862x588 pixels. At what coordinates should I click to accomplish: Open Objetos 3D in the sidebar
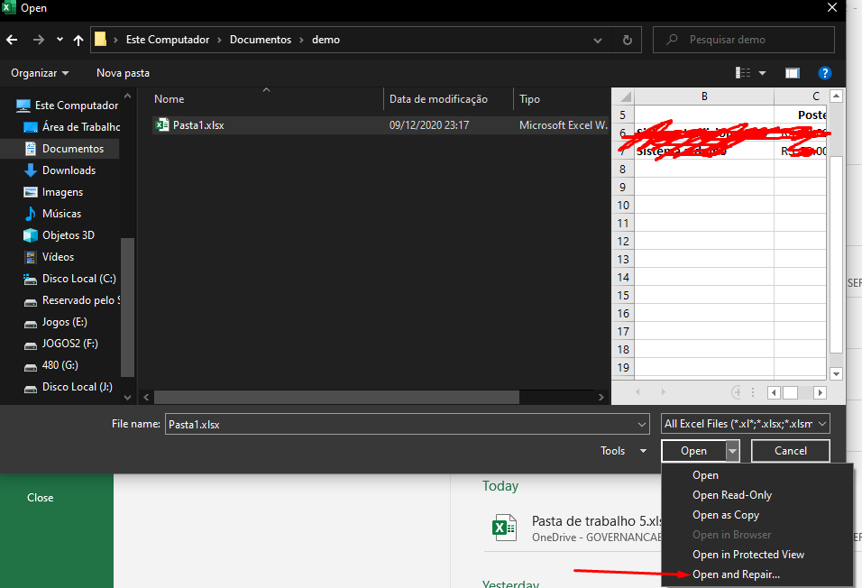[59, 235]
